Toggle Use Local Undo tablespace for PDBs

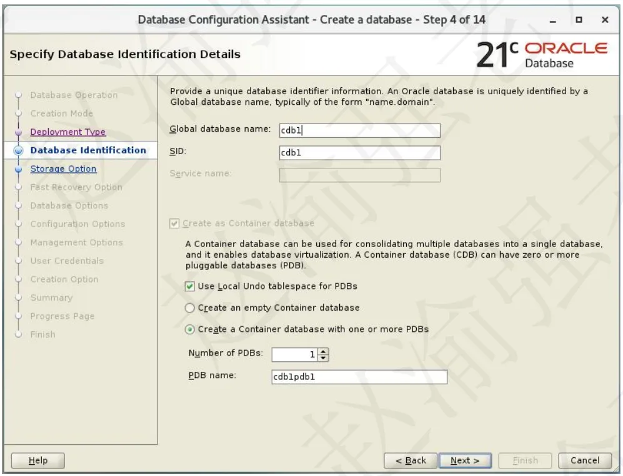click(189, 286)
